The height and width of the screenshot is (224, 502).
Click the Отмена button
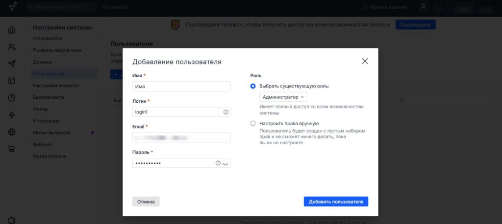tap(146, 202)
